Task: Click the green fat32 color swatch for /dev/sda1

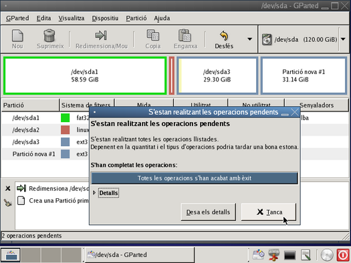Action: click(x=65, y=117)
